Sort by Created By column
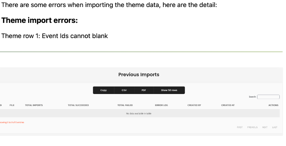 (x=194, y=105)
